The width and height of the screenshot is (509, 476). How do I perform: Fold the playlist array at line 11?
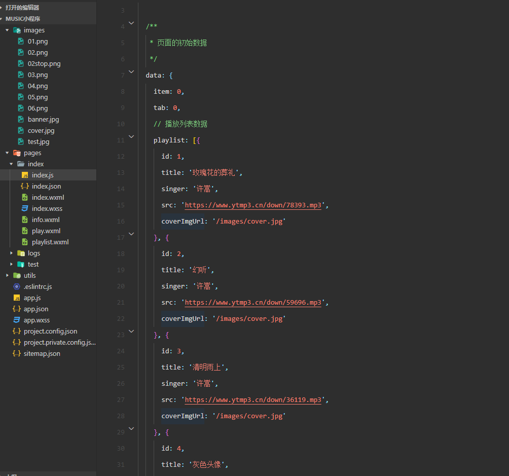pyautogui.click(x=131, y=137)
